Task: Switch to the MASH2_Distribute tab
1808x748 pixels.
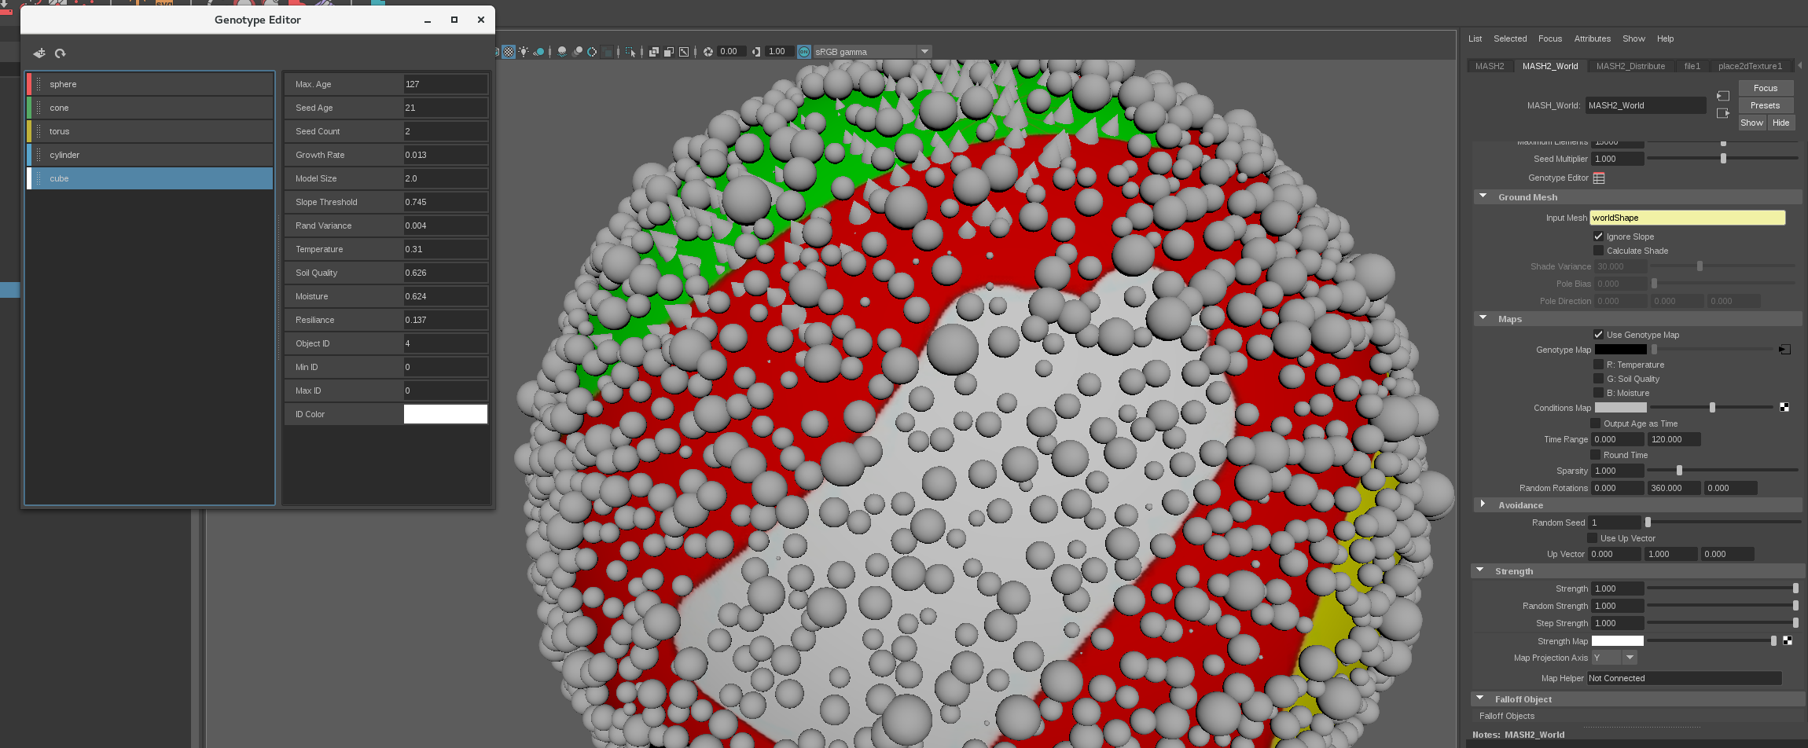Action: [1630, 65]
